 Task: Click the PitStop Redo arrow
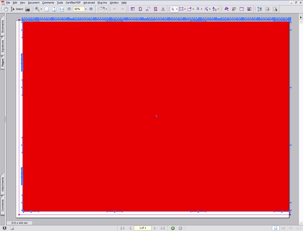[x=122, y=9]
